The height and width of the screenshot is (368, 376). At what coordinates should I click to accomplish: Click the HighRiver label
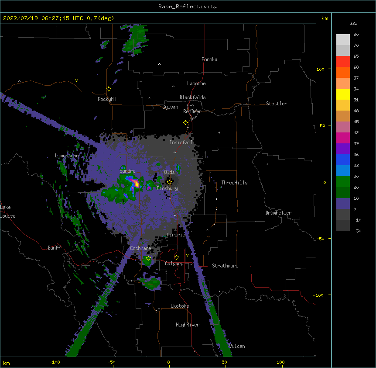(x=188, y=325)
